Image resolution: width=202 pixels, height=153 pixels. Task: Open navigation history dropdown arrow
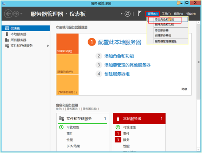point(22,13)
